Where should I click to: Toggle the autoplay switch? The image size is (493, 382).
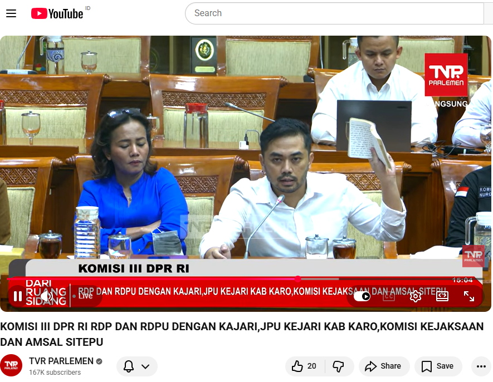point(362,296)
